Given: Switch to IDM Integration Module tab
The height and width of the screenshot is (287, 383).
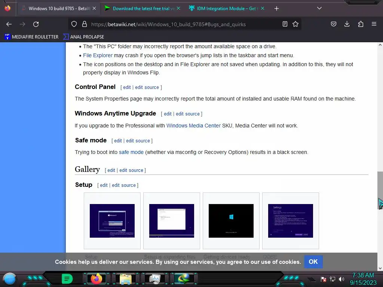Looking at the screenshot, I should point(227,9).
